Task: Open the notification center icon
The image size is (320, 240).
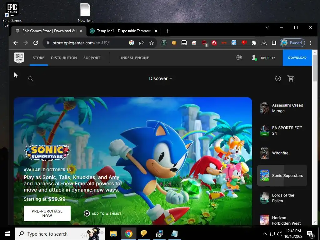Action: point(310,234)
